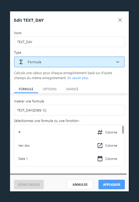
Task: Expand the Type dropdown chevron
Action: (x=118, y=62)
